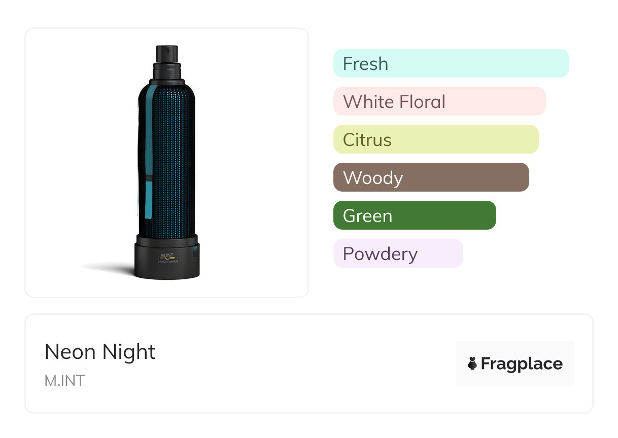The image size is (618, 438).
Task: Select the White Floral accord bar
Action: tap(439, 101)
